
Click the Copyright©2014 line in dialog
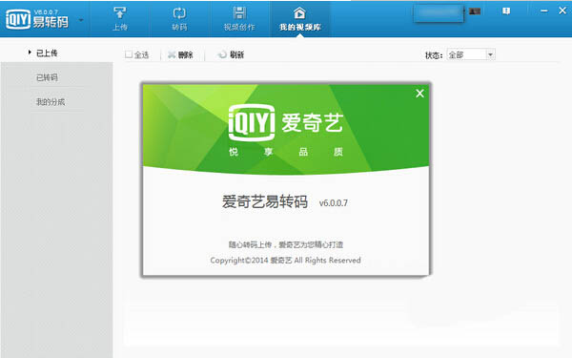(x=285, y=260)
